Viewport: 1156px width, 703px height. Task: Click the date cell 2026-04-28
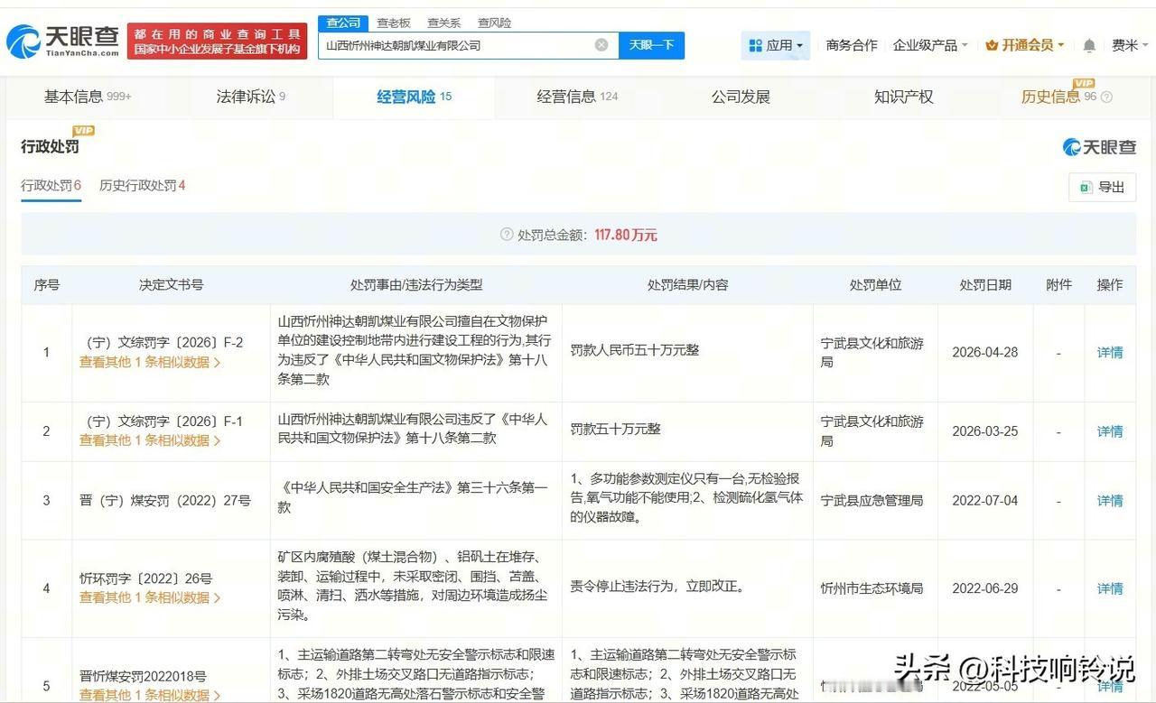[984, 353]
